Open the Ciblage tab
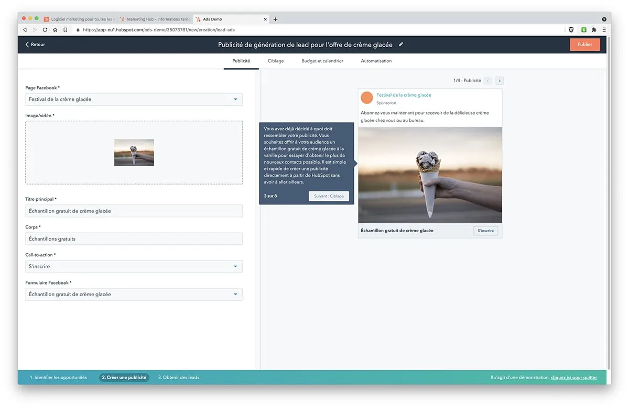This screenshot has width=629, height=408. (276, 61)
